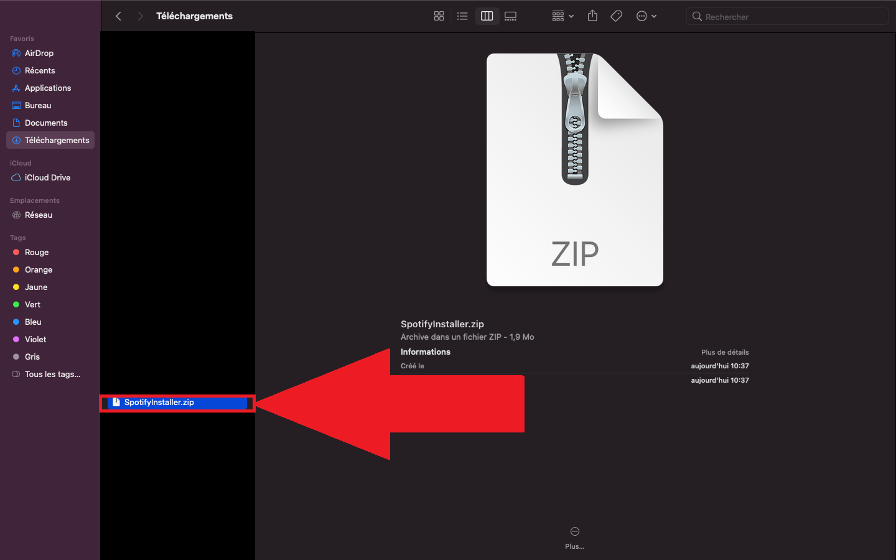Click the Rechercher search field
Viewport: 896px width, 560px height.
(x=787, y=16)
